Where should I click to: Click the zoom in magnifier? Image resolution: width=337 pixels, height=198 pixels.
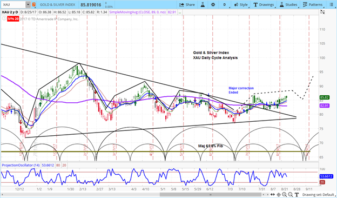(x=284, y=195)
